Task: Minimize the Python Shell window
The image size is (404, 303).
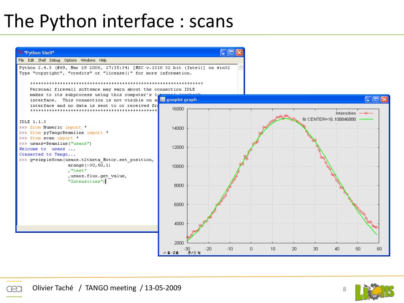Action: pos(224,52)
